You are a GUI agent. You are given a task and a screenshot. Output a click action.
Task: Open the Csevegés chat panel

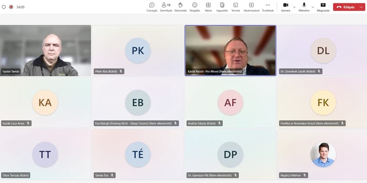[152, 7]
